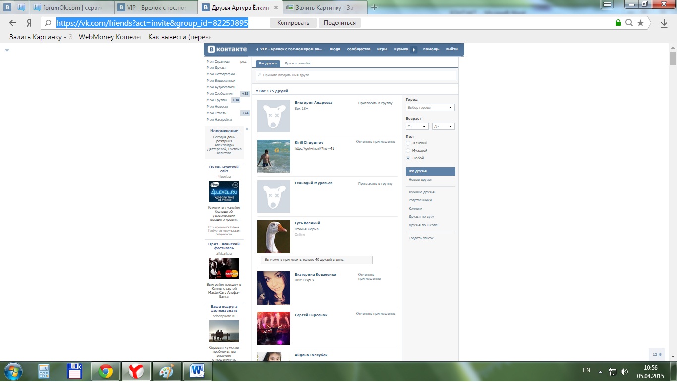This screenshot has height=382, width=677.
Task: Invite Виктория Андреева to the group
Action: click(x=375, y=103)
